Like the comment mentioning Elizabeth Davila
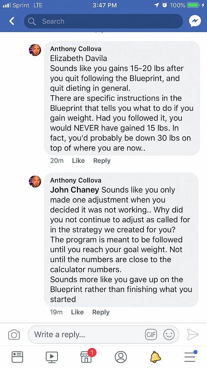 [78, 161]
